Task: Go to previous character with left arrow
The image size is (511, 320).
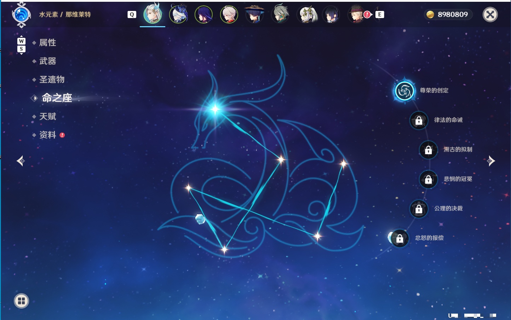Action: tap(21, 161)
